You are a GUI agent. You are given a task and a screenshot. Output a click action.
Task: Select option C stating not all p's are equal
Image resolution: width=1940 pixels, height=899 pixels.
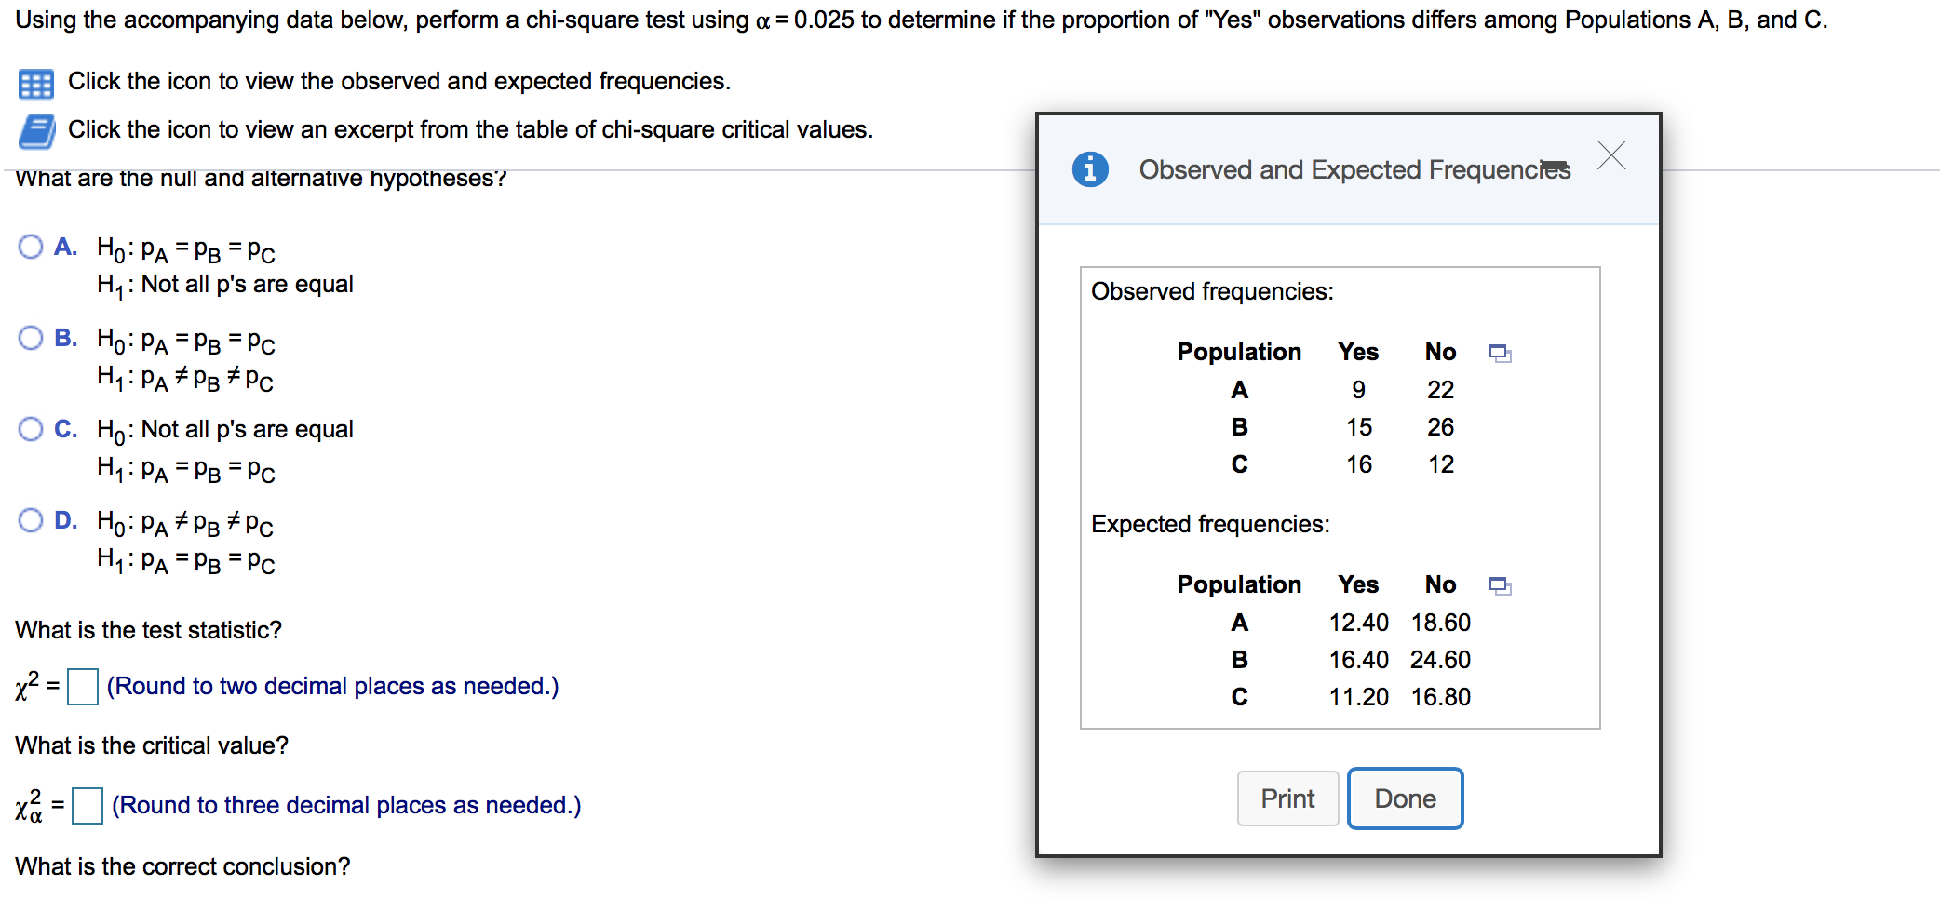click(x=29, y=428)
